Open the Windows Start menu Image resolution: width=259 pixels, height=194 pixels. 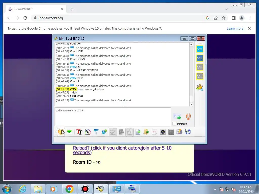point(7,189)
